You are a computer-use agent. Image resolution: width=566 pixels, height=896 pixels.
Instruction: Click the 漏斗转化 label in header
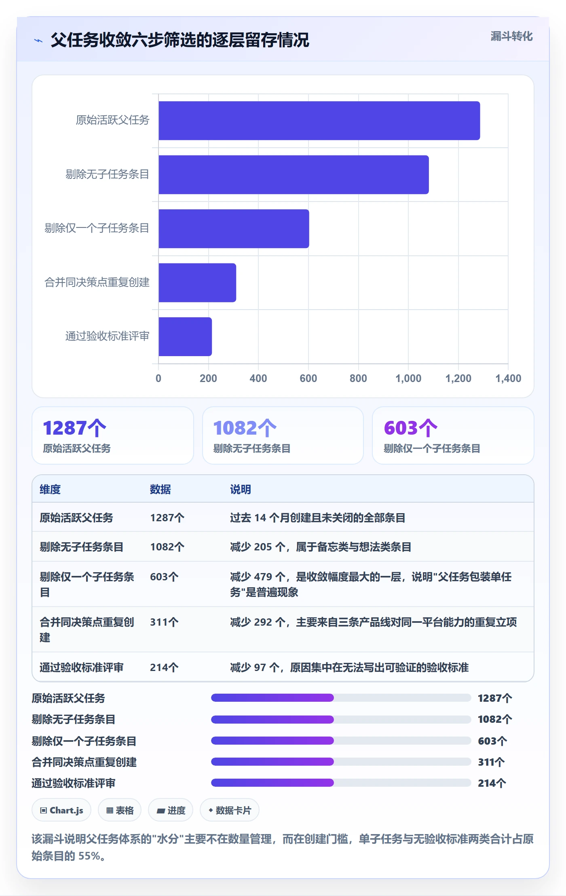511,36
